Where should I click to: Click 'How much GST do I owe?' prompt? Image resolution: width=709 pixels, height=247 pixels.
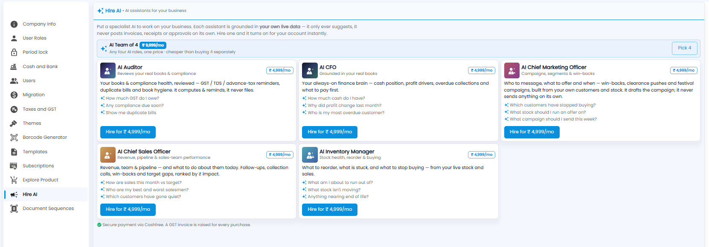click(132, 98)
